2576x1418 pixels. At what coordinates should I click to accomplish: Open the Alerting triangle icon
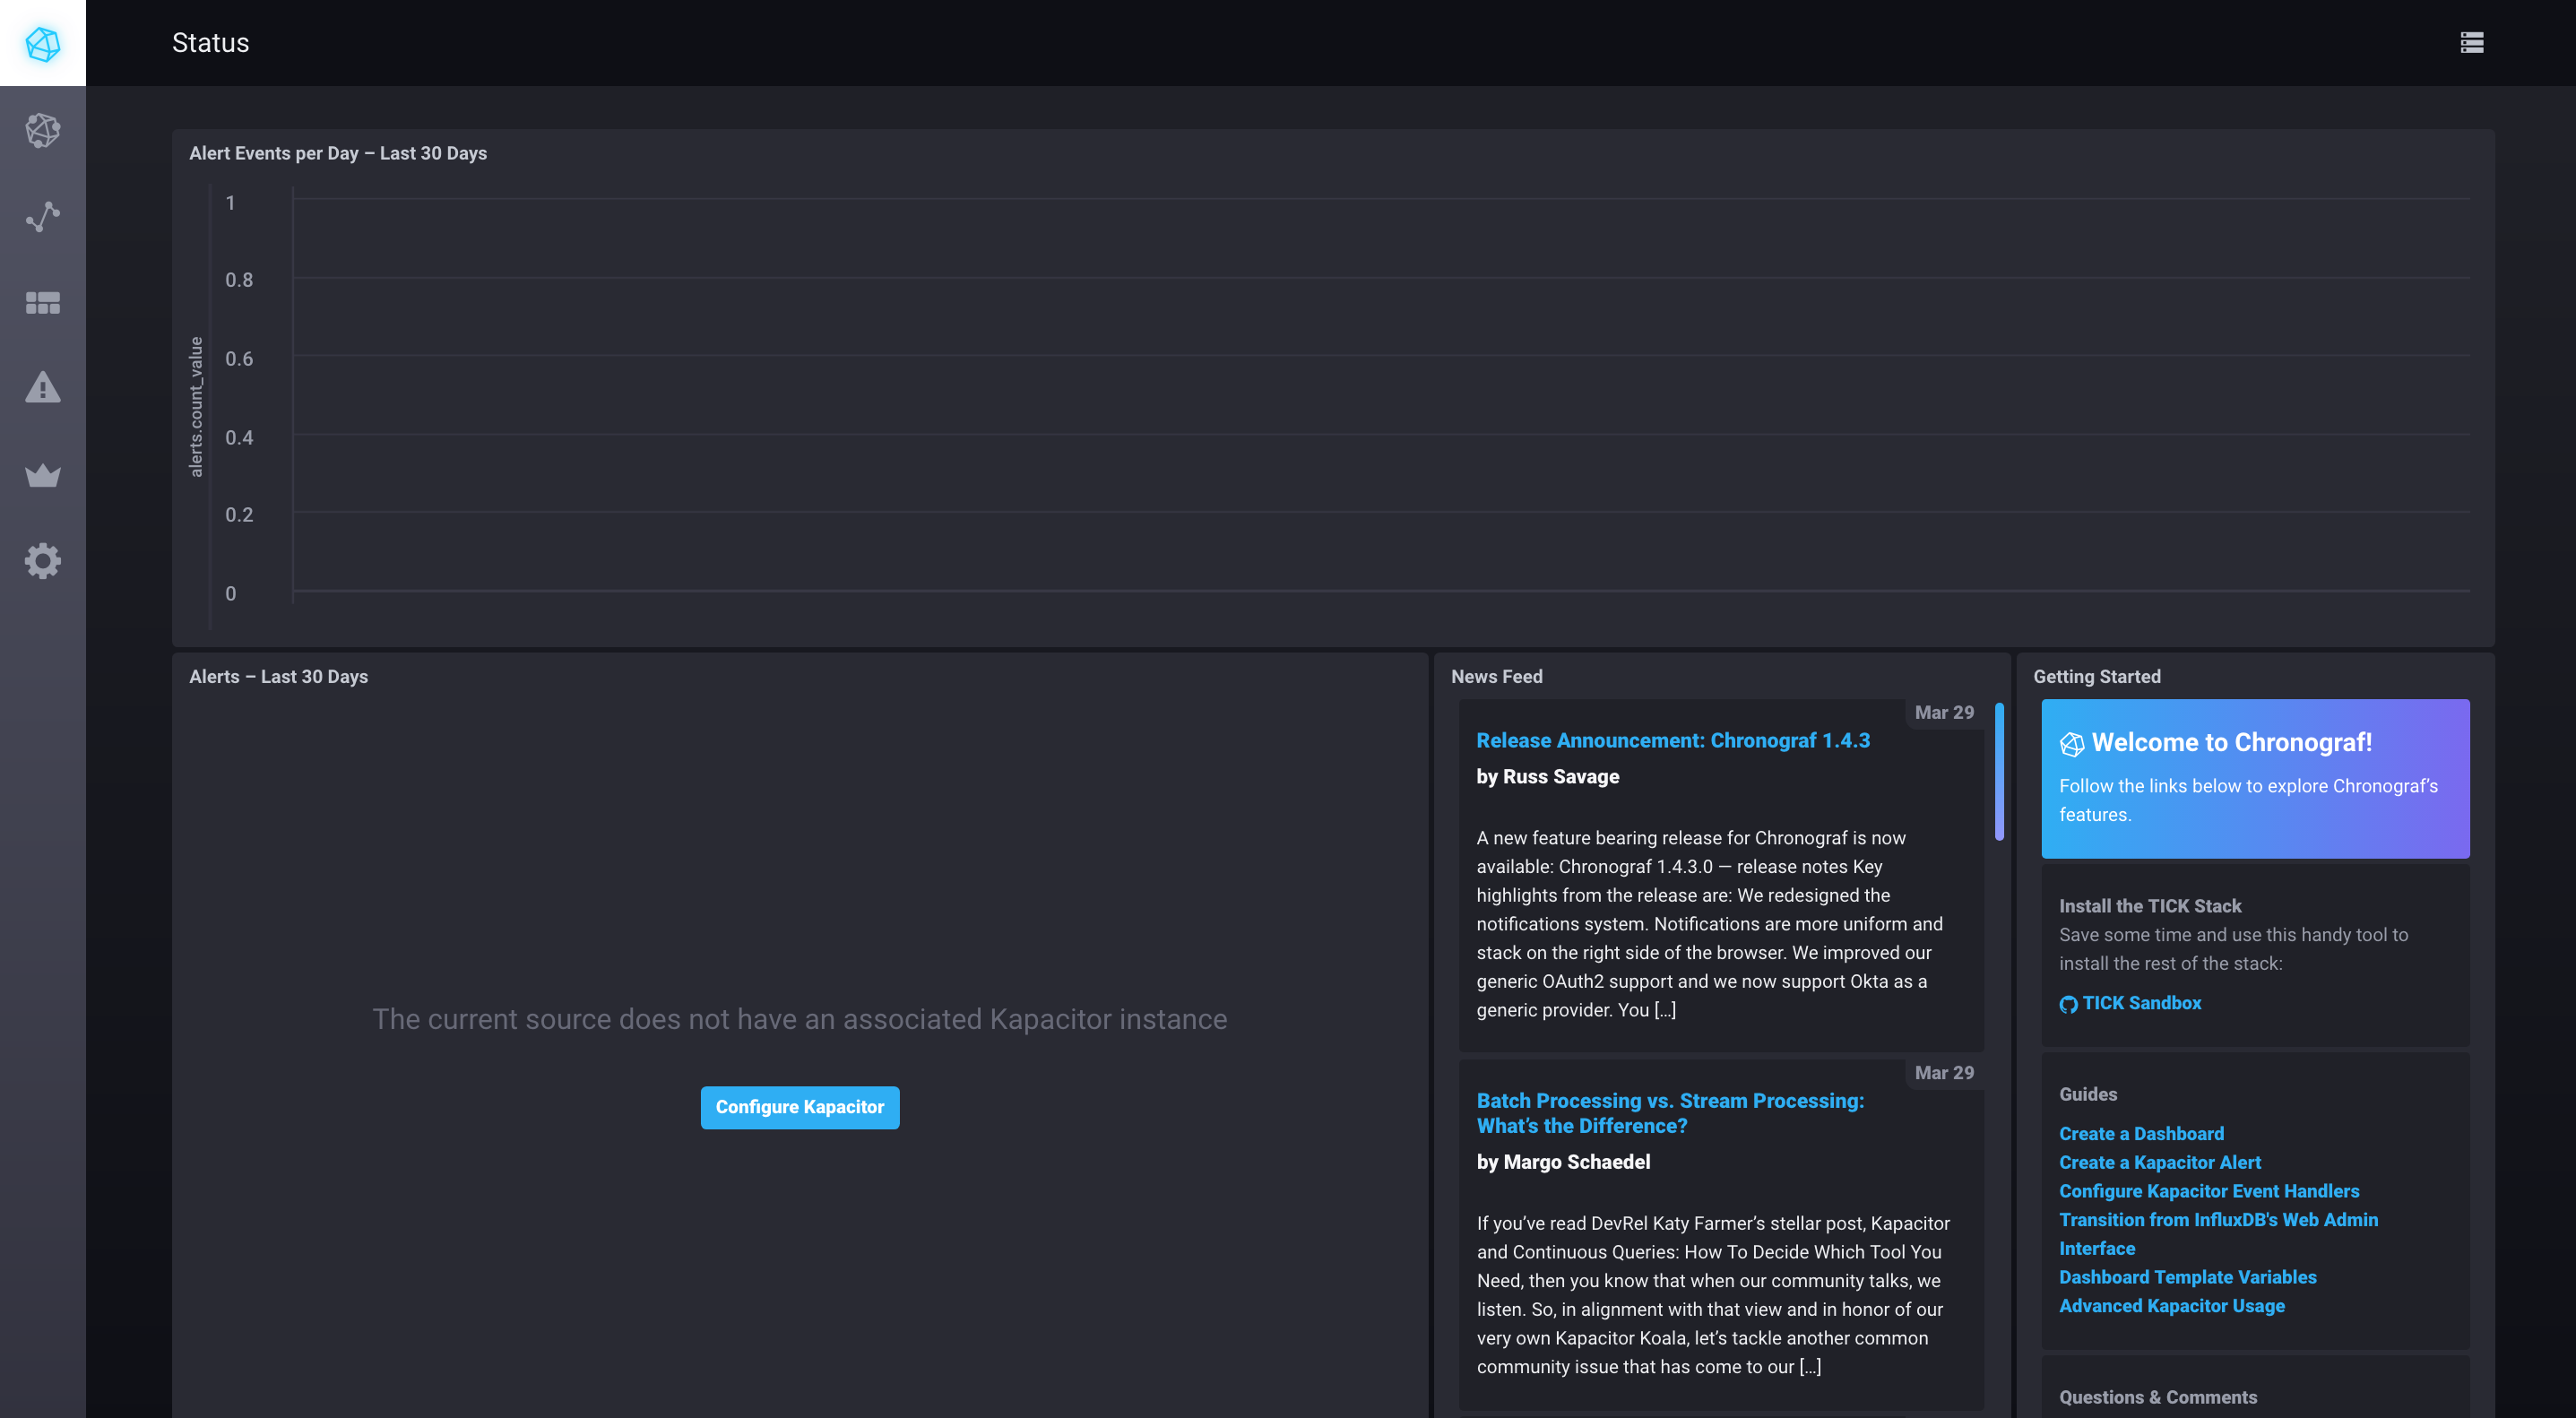pos(43,388)
